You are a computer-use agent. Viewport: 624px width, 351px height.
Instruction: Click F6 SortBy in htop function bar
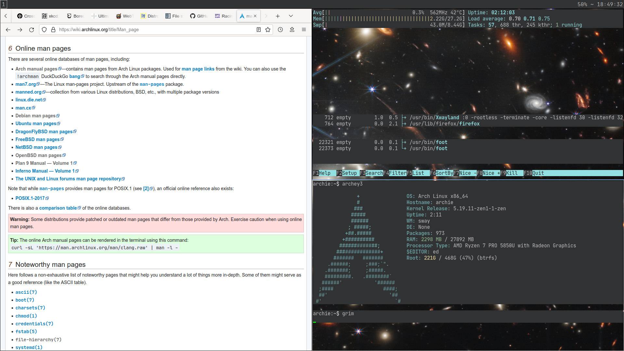[x=442, y=173]
